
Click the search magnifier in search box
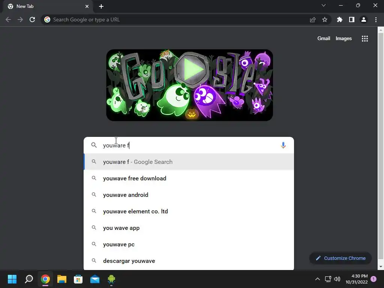point(94,145)
